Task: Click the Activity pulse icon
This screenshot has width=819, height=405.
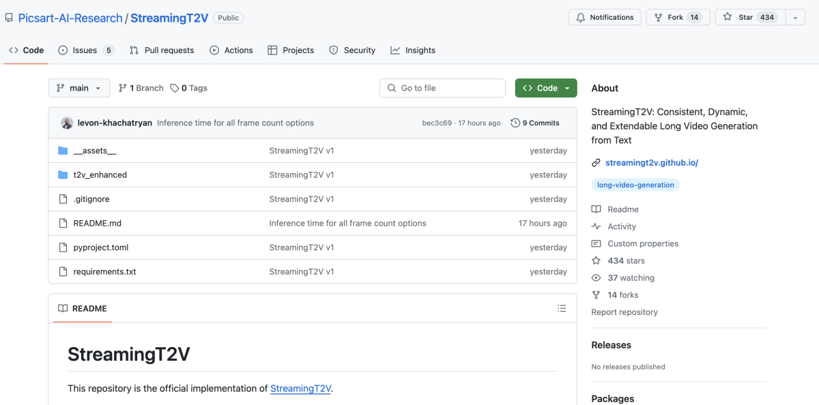Action: point(597,226)
